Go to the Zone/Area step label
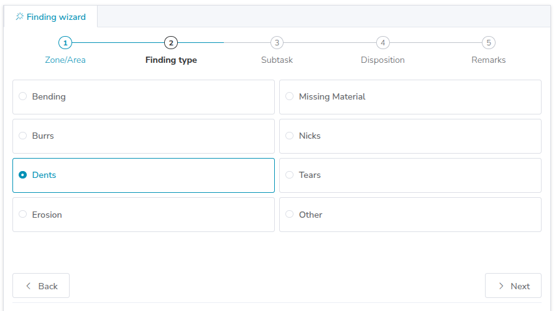554x311 pixels. [x=65, y=60]
